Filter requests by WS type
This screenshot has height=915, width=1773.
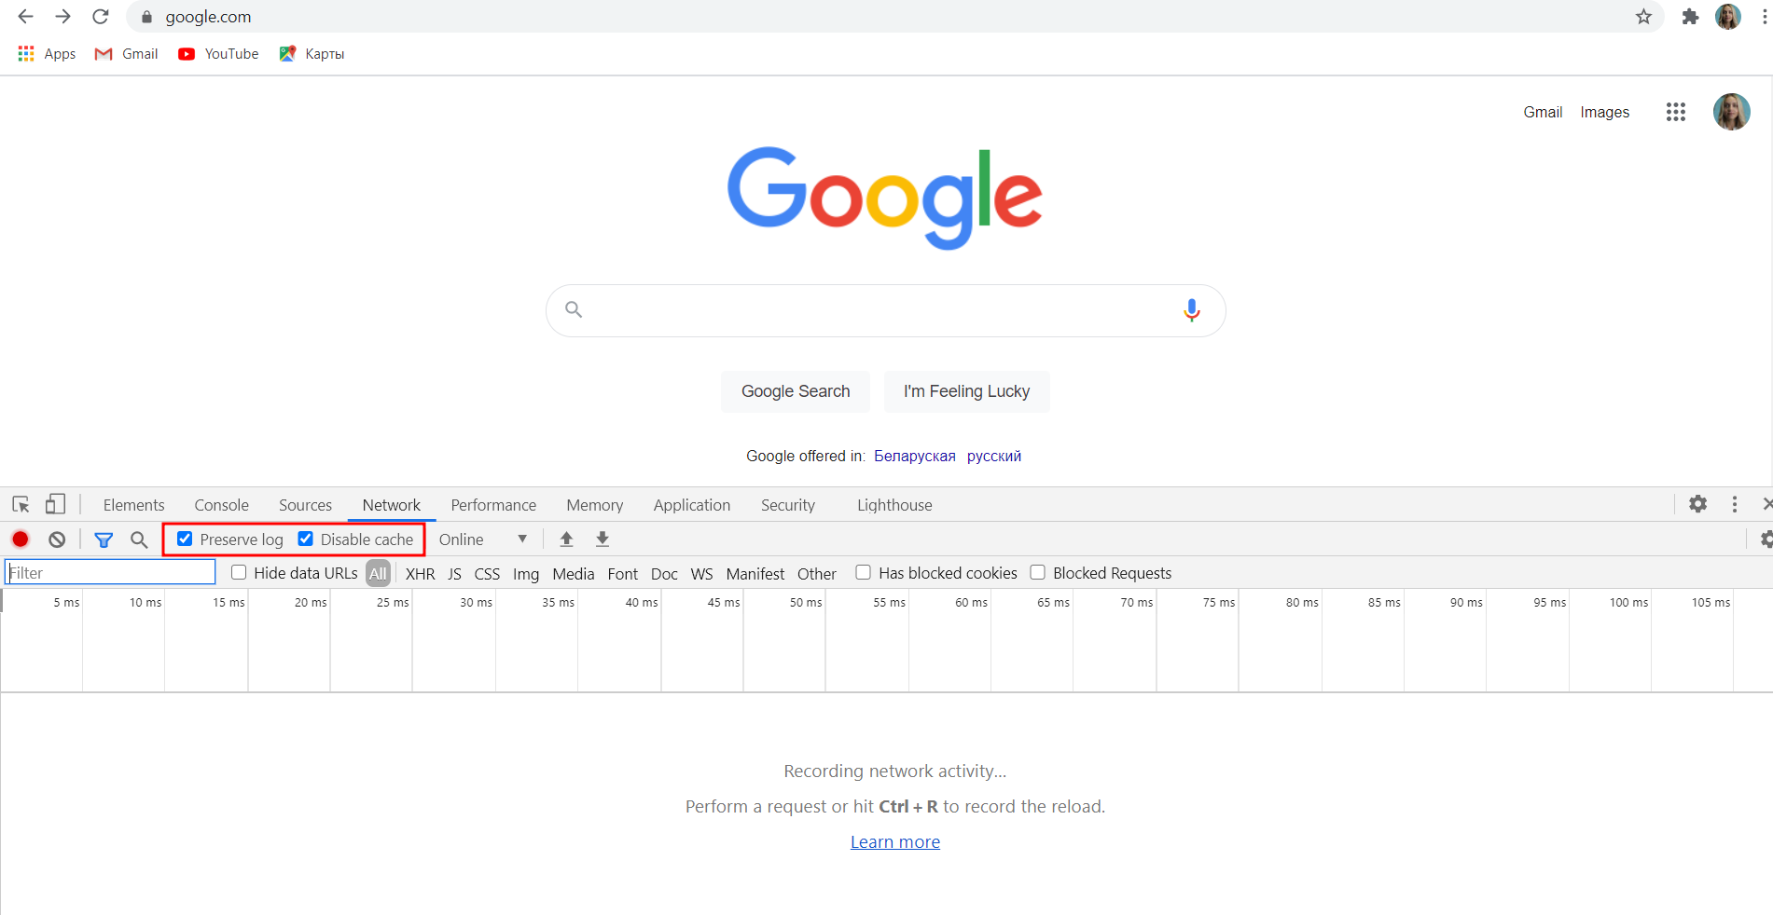701,573
